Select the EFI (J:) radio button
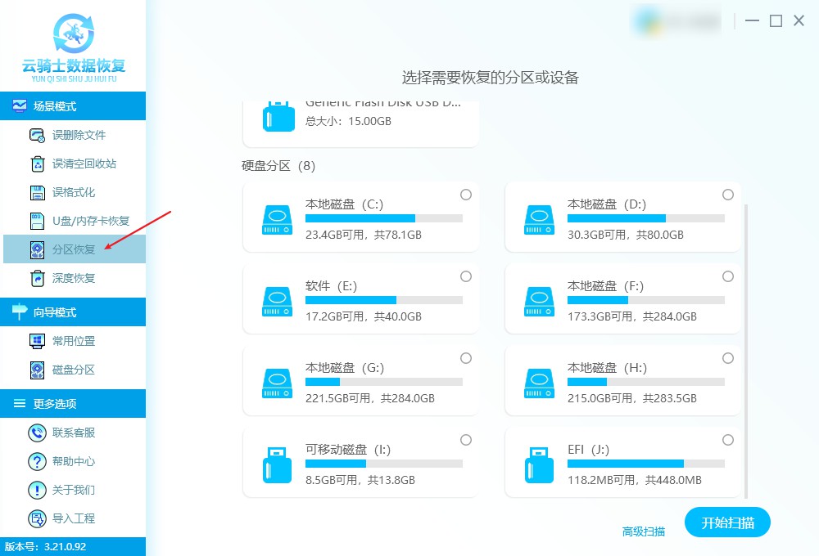Screen dimensions: 819x556 click(728, 440)
